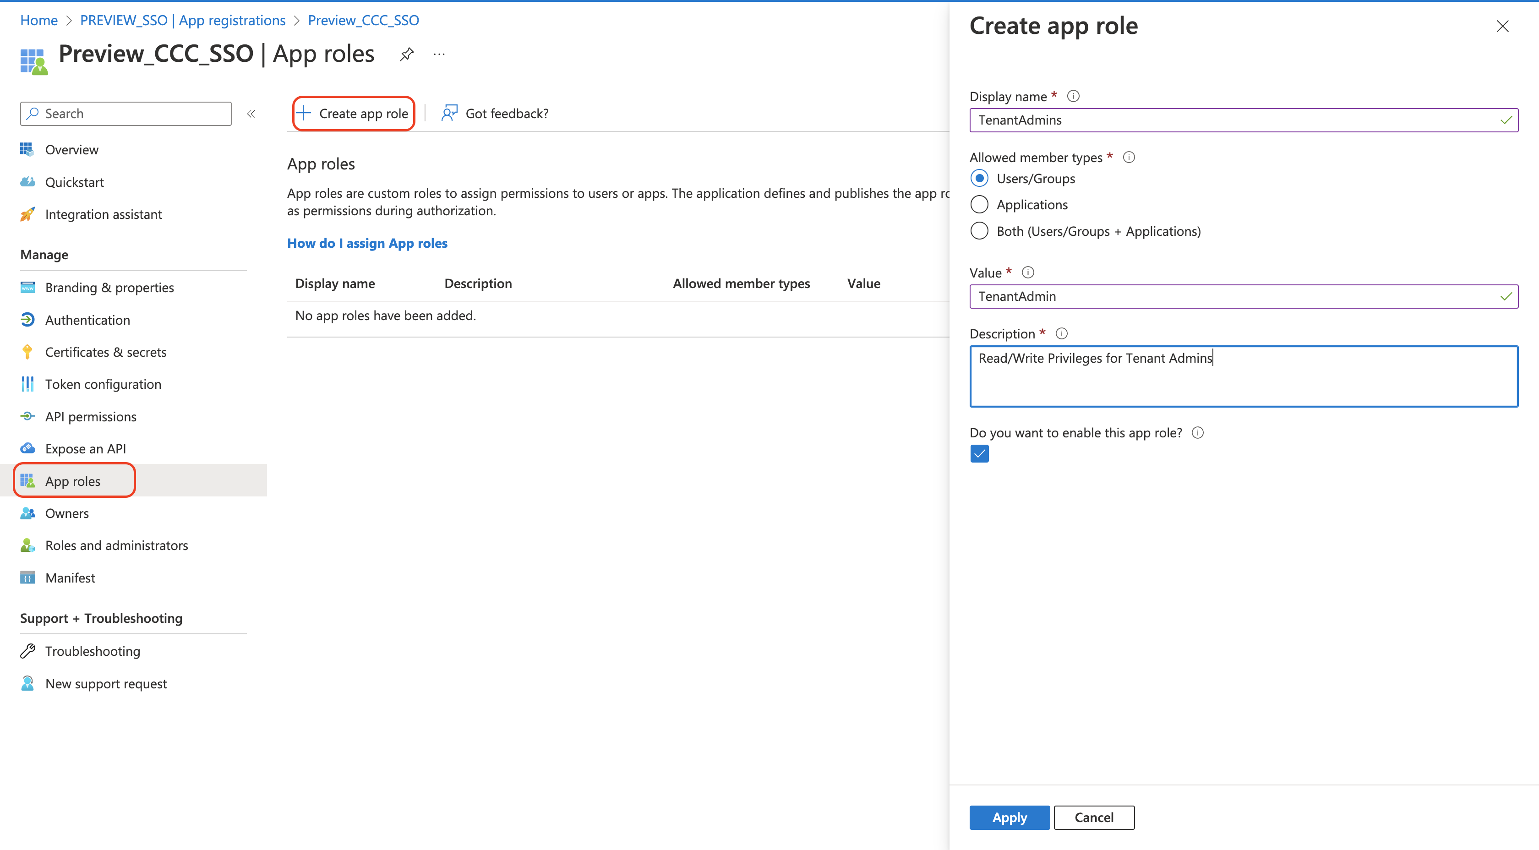The width and height of the screenshot is (1539, 850).
Task: Uncheck the enable this app role checkbox
Action: point(979,454)
